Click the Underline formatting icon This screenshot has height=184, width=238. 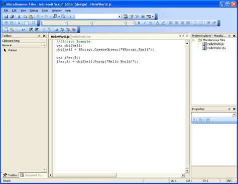150,23
